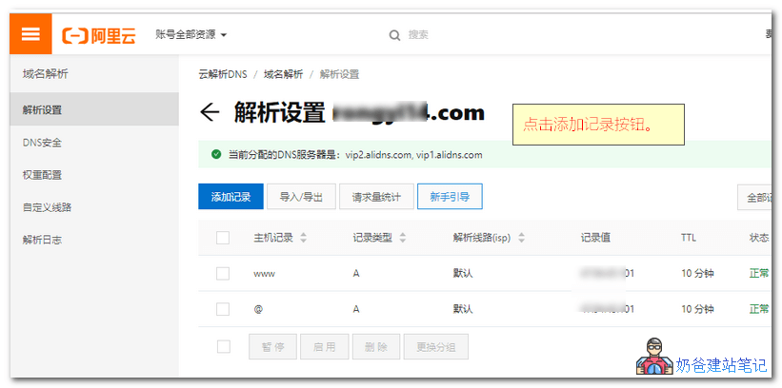Go back using the left arrow
782x388 pixels.
(210, 112)
